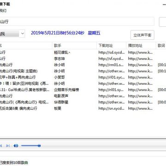Select the 山行 song by 稻花缭乱丶
This screenshot has height=166, width=166.
tap(3, 52)
